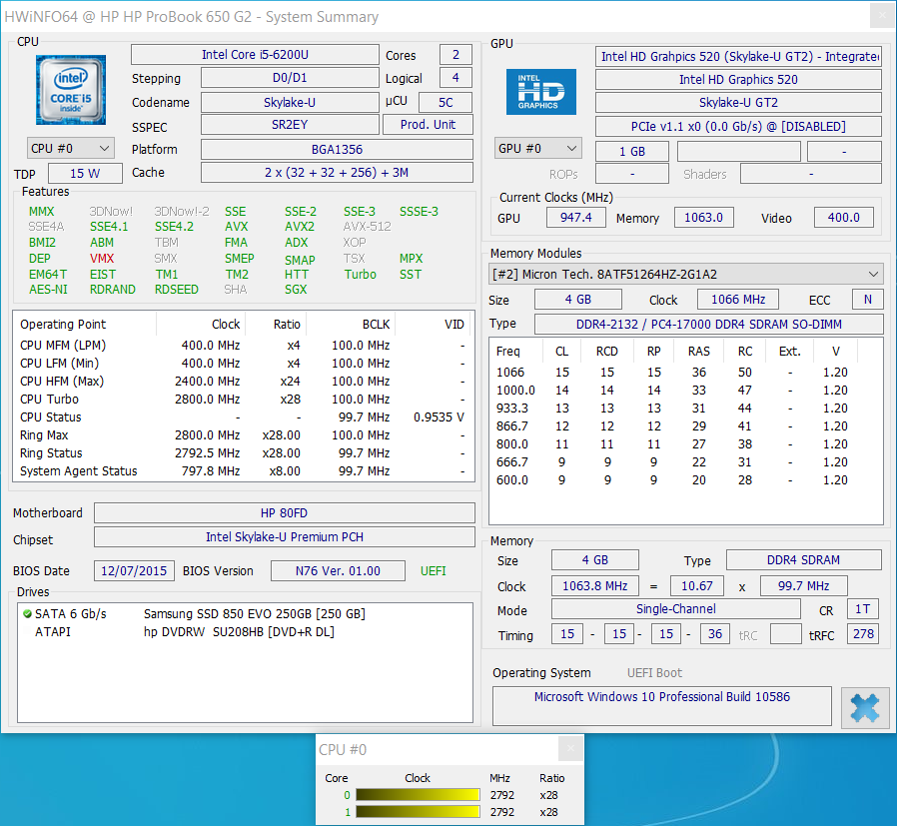The height and width of the screenshot is (826, 897).
Task: Click the memory multiplier 10.67 field
Action: (696, 585)
